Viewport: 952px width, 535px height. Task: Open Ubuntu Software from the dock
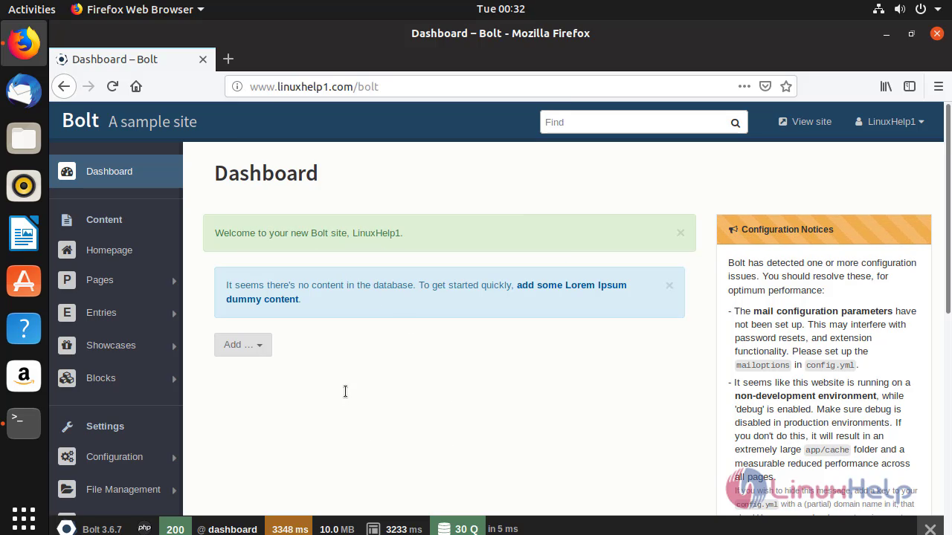[x=24, y=281]
